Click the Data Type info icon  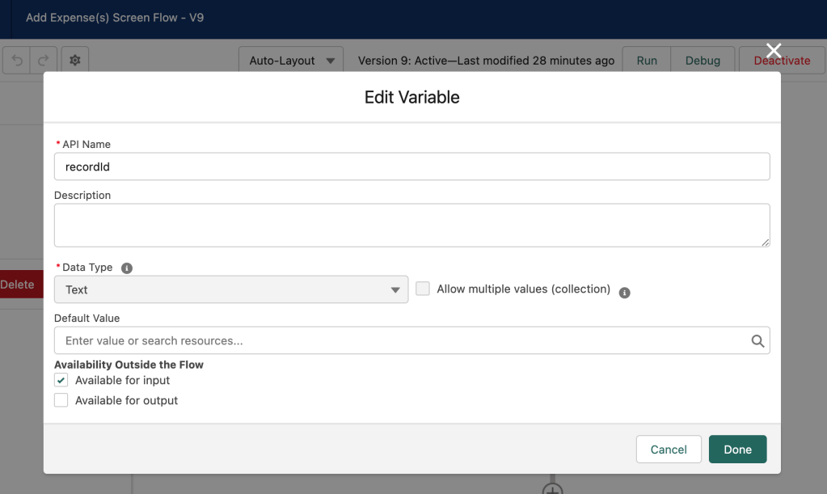(127, 268)
